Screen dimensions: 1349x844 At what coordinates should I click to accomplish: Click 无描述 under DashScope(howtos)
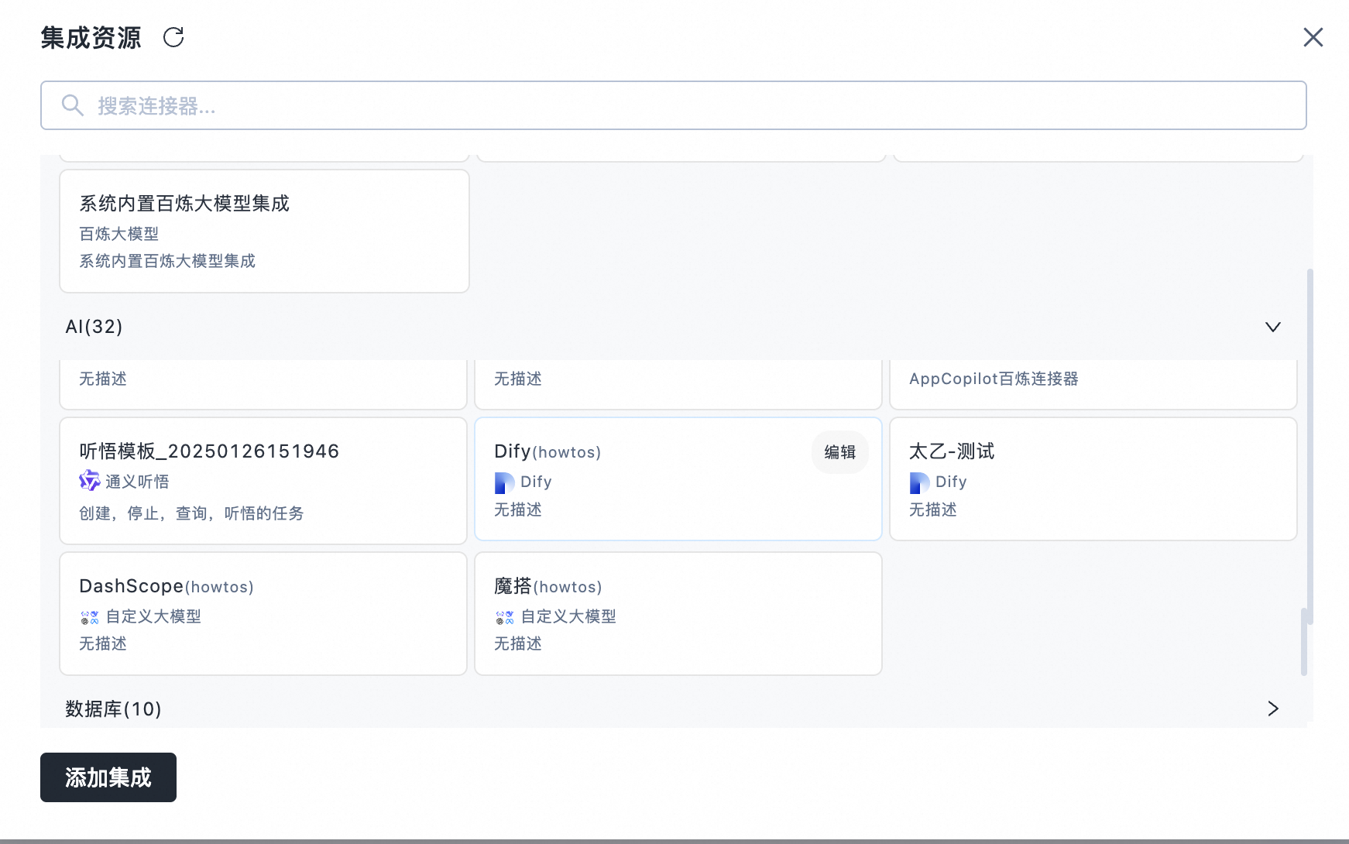tap(103, 643)
